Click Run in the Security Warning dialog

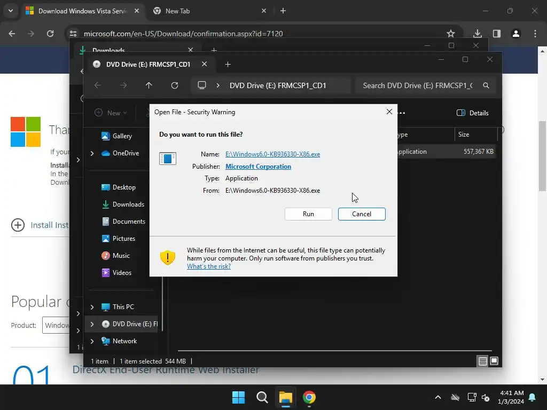[x=308, y=214]
